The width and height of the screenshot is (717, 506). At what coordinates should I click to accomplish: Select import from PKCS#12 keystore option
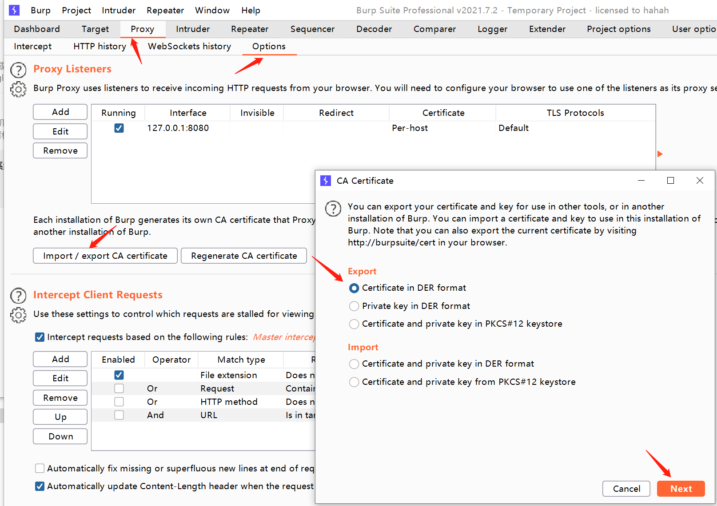click(354, 382)
